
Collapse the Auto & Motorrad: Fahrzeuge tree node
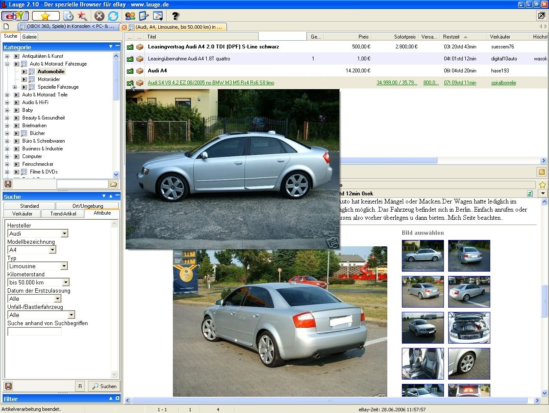7,64
